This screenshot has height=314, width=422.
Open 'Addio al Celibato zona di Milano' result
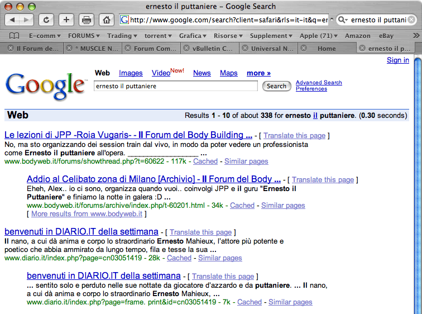pyautogui.click(x=154, y=179)
